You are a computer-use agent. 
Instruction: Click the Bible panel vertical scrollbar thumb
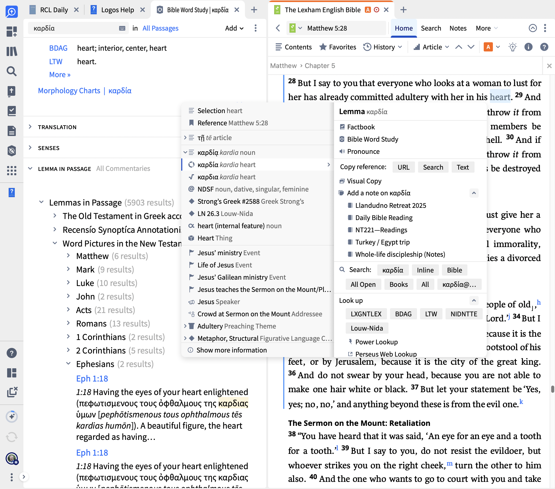[552, 389]
